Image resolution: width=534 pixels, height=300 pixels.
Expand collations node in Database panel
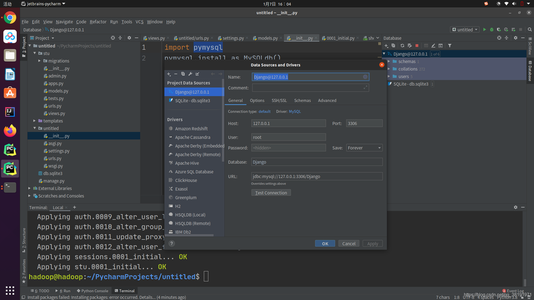coord(389,69)
